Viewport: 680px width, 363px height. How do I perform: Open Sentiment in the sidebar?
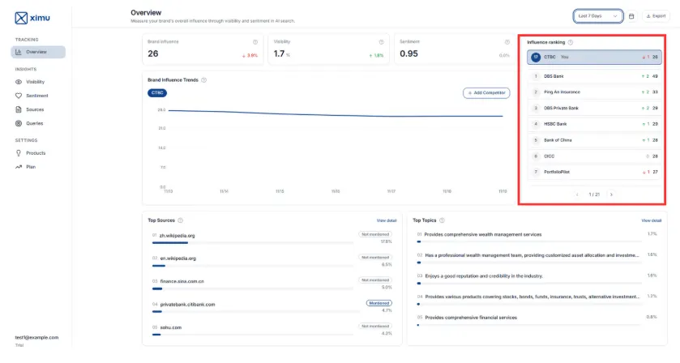pyautogui.click(x=36, y=96)
